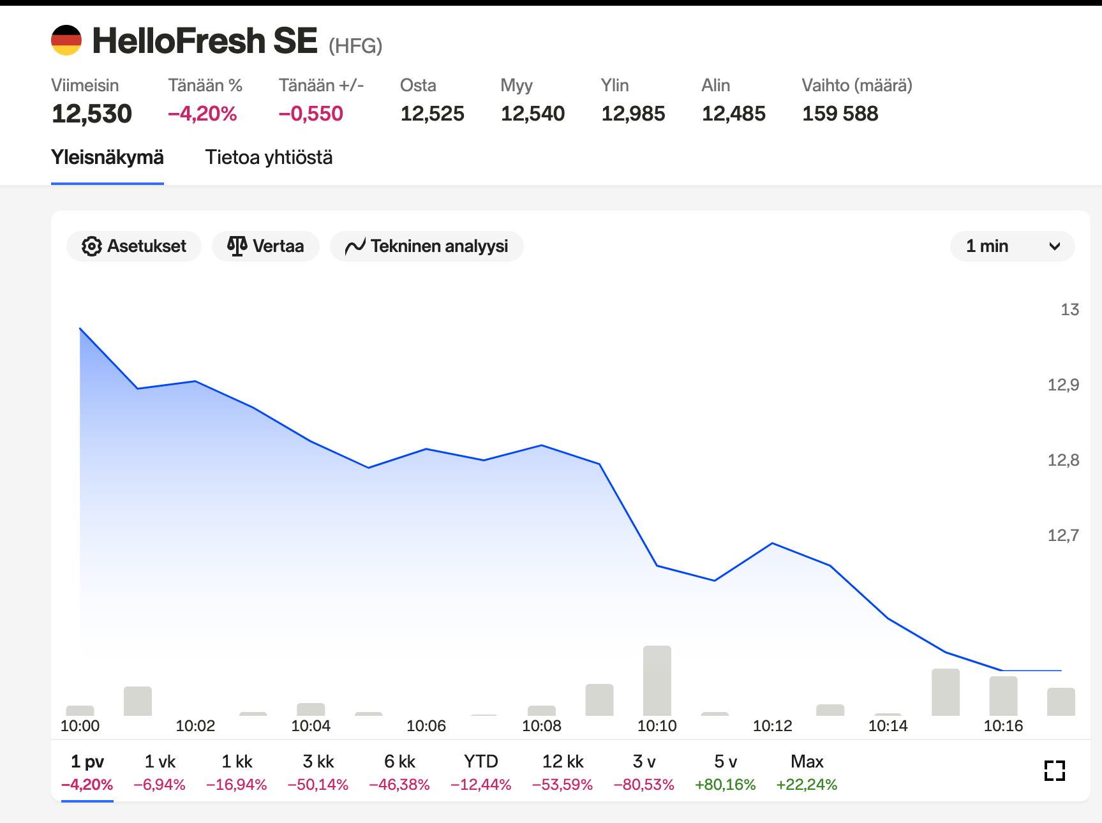Click the Vertaa scales icon
The width and height of the screenshot is (1102, 823).
(x=237, y=246)
